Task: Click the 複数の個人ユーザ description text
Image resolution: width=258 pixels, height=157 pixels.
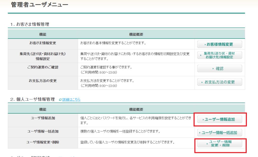Action: pyautogui.click(x=120, y=131)
